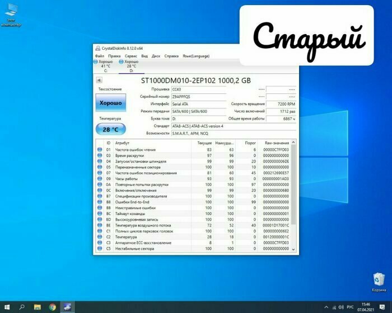The image size is (392, 313).
Task: Expand the hidden tray icons chevron
Action: point(325,307)
